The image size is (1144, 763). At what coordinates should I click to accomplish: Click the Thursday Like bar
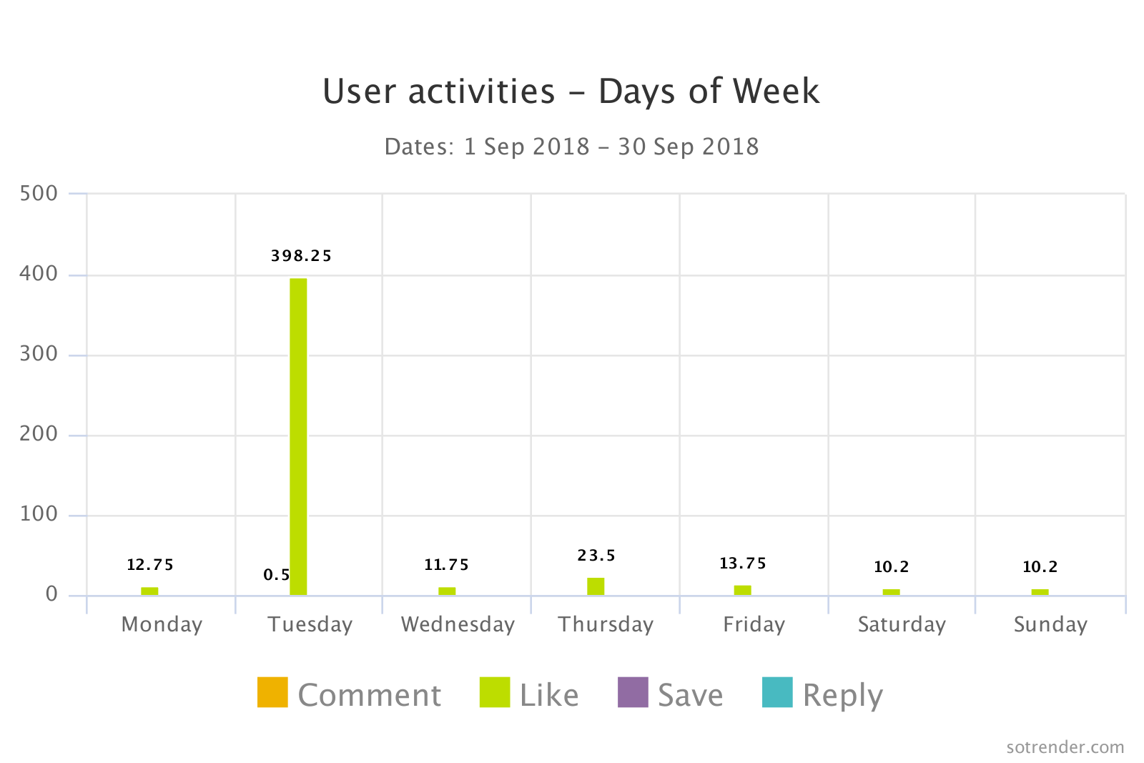[x=596, y=586]
